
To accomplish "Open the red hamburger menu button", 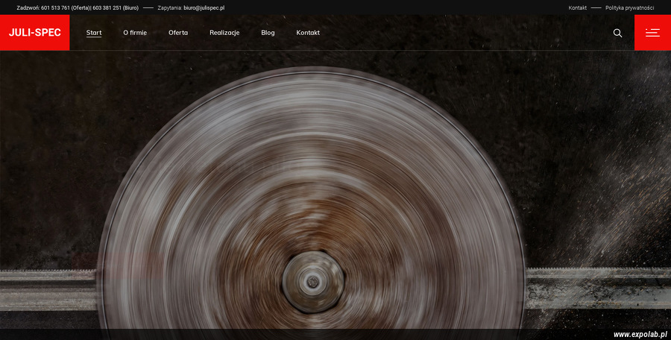I will click(x=652, y=33).
